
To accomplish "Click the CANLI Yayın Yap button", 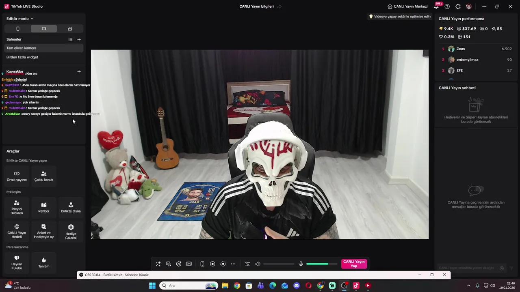I will click(x=354, y=264).
